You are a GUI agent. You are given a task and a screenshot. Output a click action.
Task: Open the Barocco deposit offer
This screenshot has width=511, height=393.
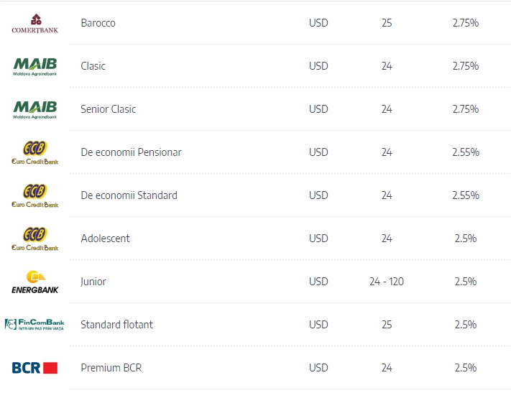pos(98,23)
